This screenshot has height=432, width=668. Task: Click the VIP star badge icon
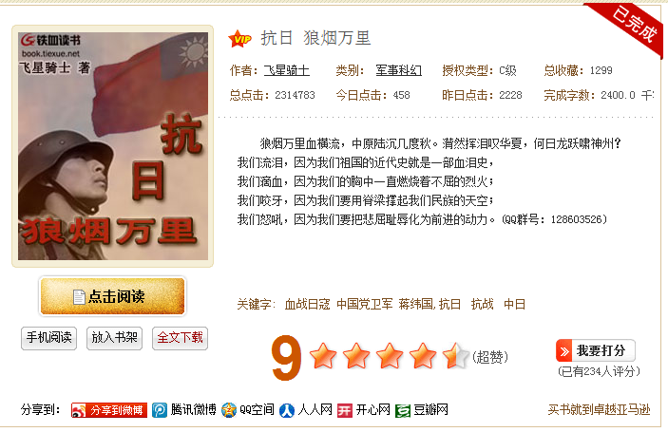click(x=239, y=39)
